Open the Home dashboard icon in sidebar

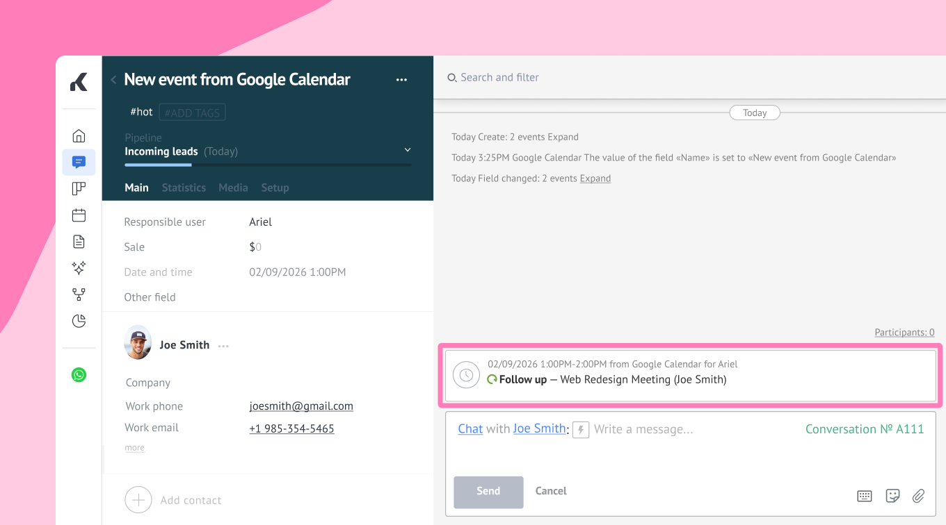click(79, 135)
